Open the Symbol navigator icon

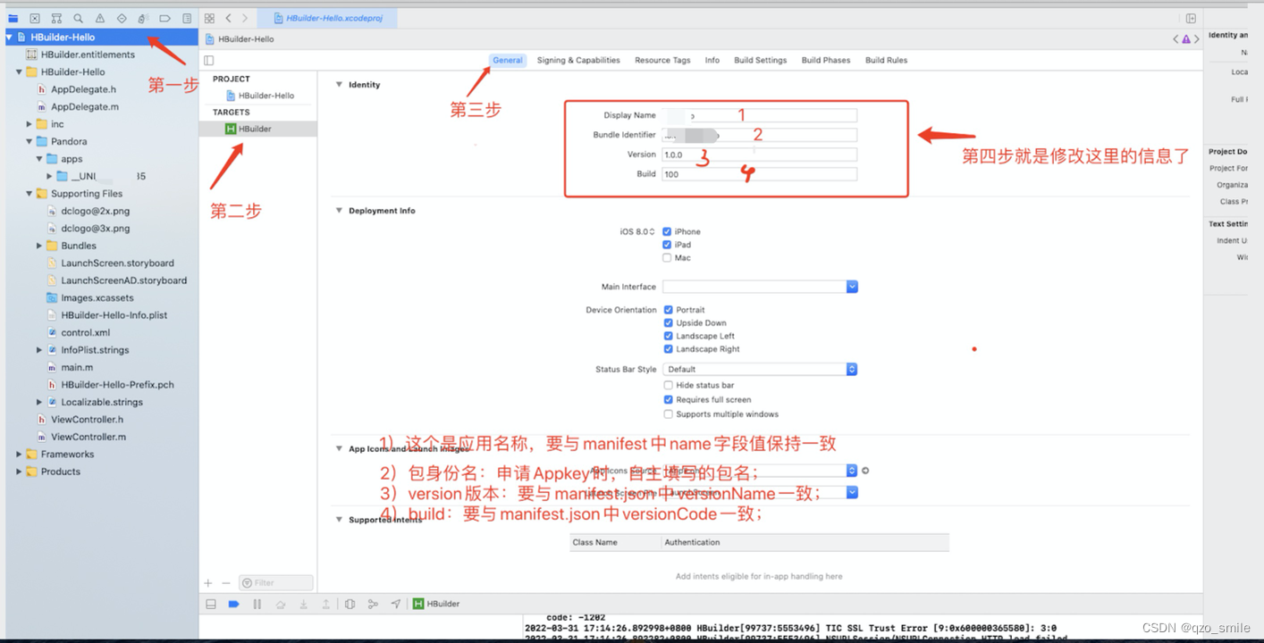pos(56,18)
